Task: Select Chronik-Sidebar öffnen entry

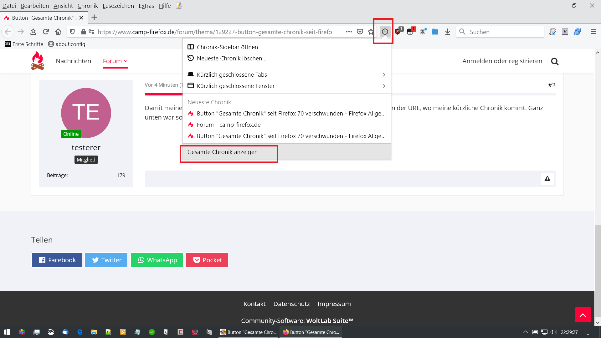Action: click(x=227, y=47)
